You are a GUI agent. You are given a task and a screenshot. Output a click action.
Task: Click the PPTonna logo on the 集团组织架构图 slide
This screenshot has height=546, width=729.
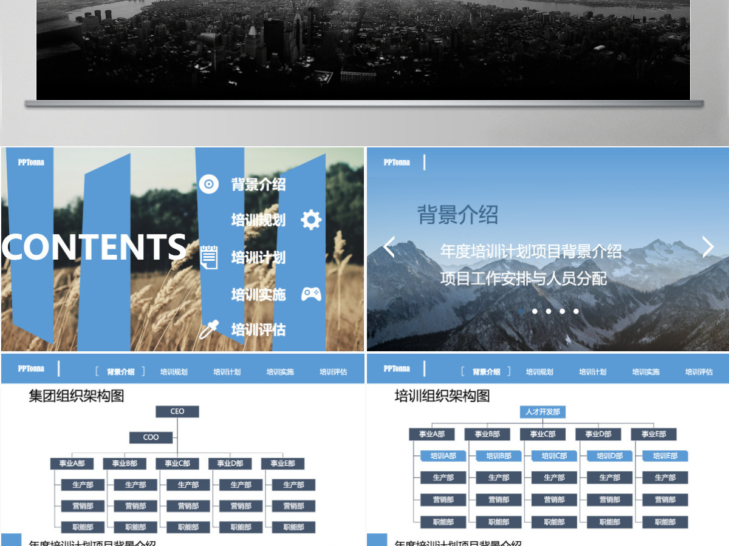coord(31,368)
